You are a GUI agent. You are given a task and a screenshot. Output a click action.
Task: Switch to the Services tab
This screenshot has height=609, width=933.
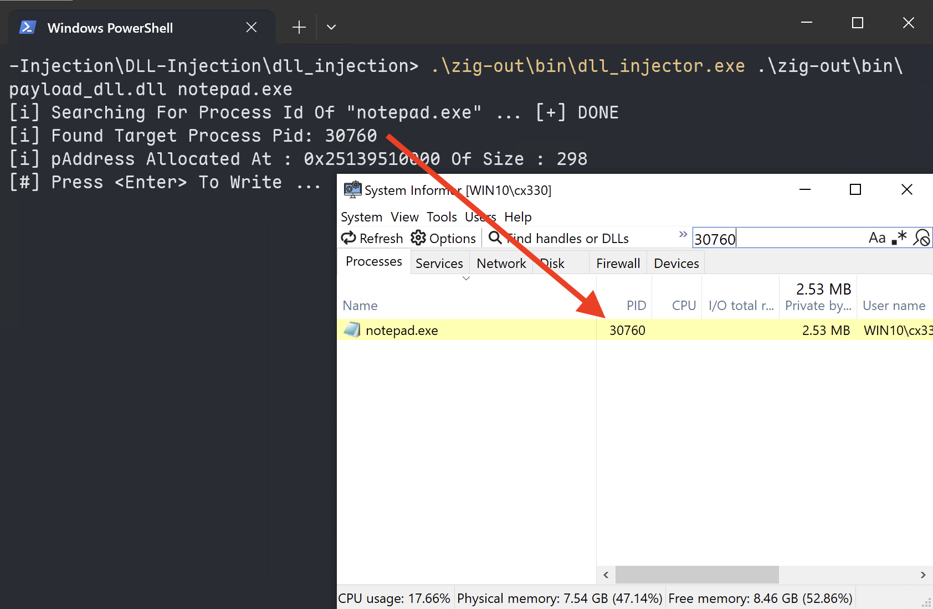[x=439, y=264]
